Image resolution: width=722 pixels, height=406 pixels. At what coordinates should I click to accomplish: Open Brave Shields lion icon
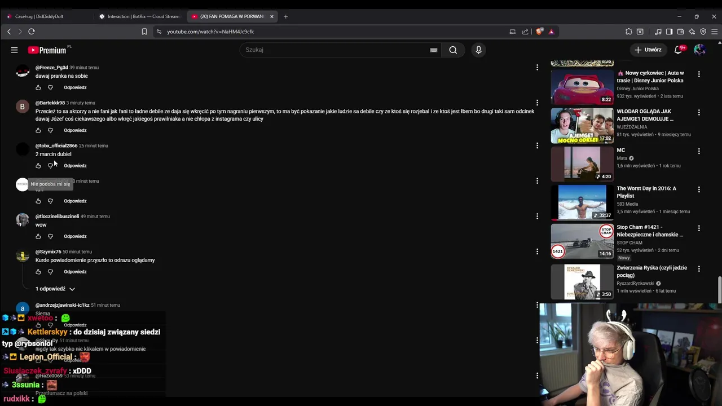coord(539,32)
